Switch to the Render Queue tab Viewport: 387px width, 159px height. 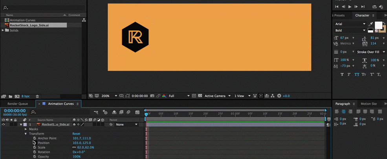click(18, 104)
